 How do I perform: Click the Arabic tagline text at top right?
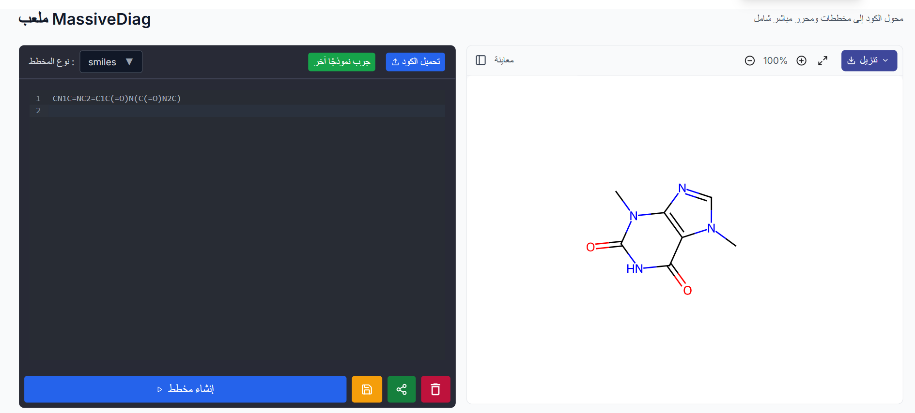click(x=828, y=18)
